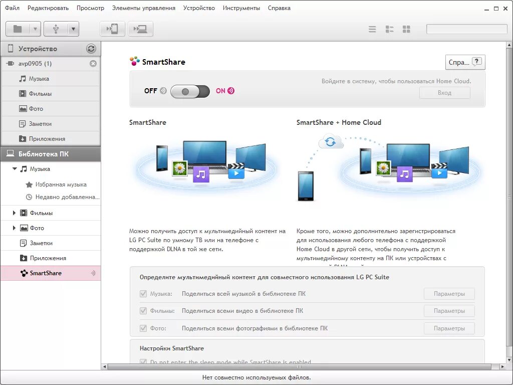Open device Фото section
The width and height of the screenshot is (513, 385).
51,109
